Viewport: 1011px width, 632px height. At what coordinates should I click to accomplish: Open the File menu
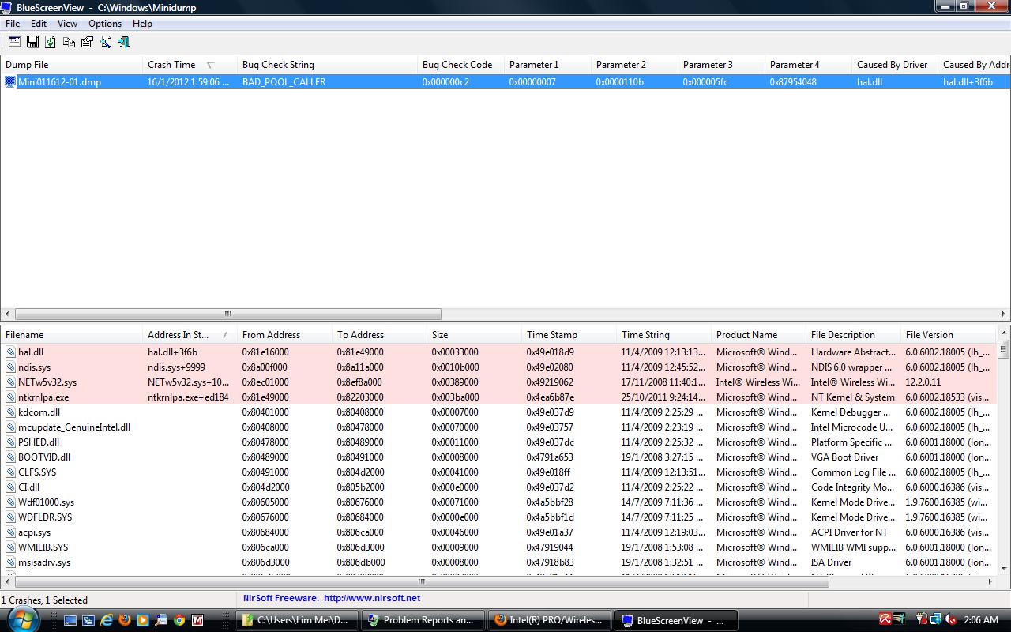[13, 24]
